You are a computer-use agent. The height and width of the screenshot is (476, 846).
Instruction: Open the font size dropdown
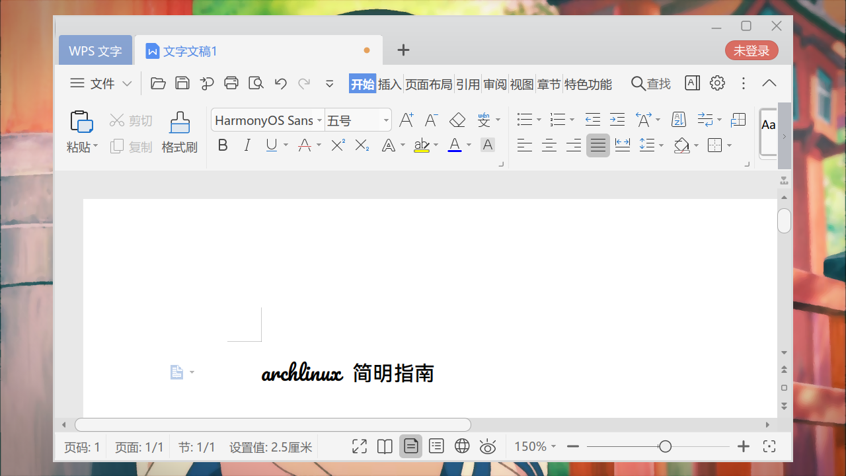click(x=385, y=120)
